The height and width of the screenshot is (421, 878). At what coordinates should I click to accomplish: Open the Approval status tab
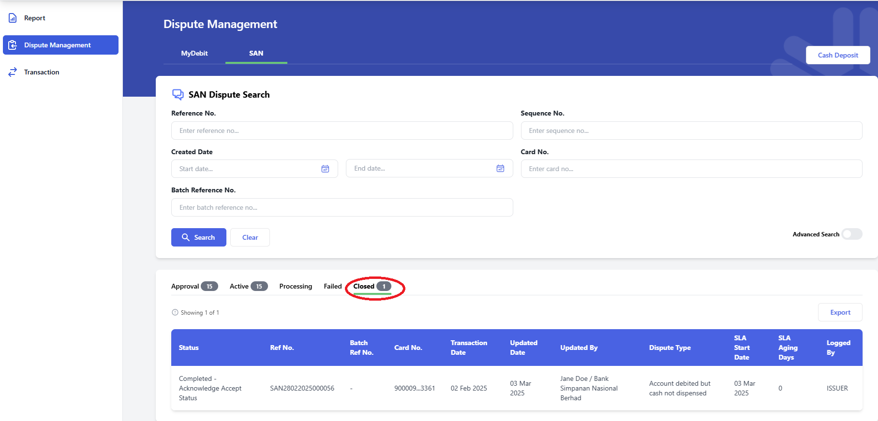pyautogui.click(x=194, y=286)
